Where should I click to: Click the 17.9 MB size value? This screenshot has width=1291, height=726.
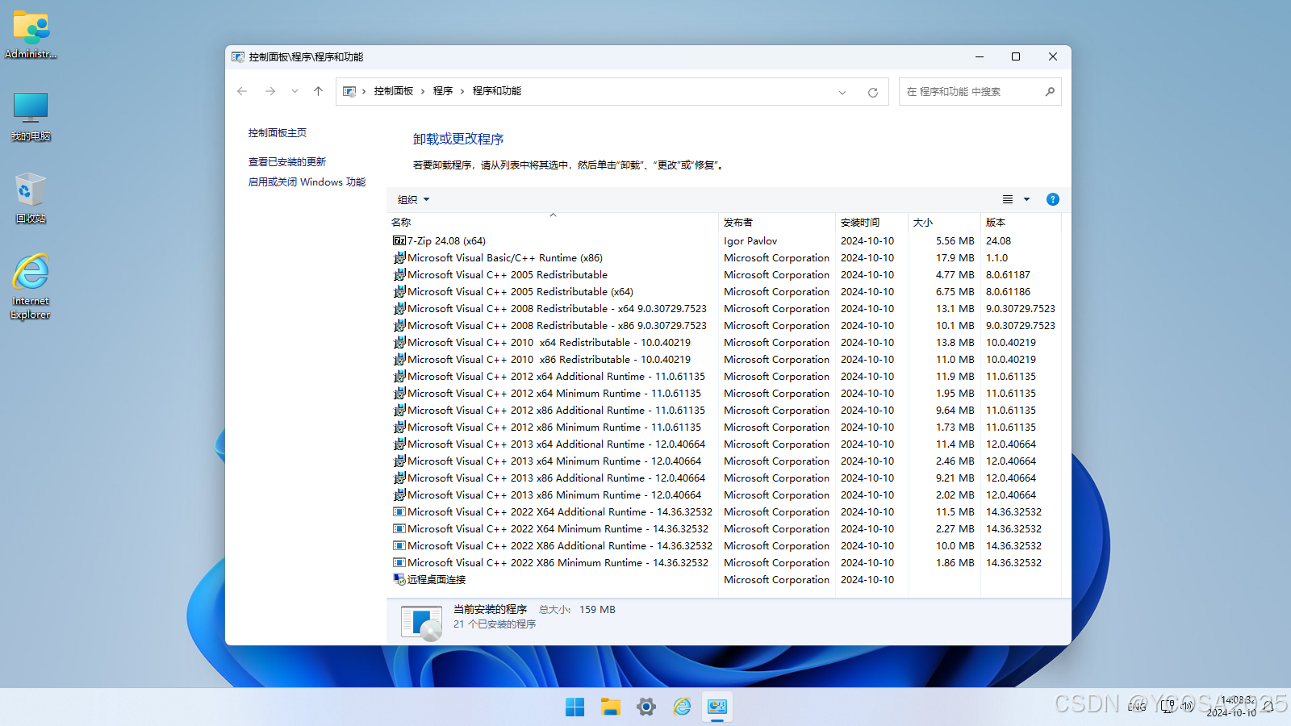(x=955, y=257)
